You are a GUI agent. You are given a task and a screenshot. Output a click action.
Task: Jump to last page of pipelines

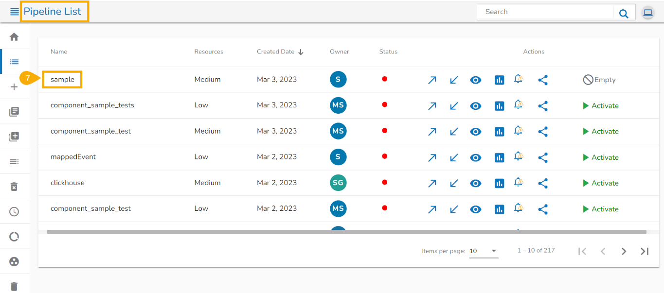(645, 251)
